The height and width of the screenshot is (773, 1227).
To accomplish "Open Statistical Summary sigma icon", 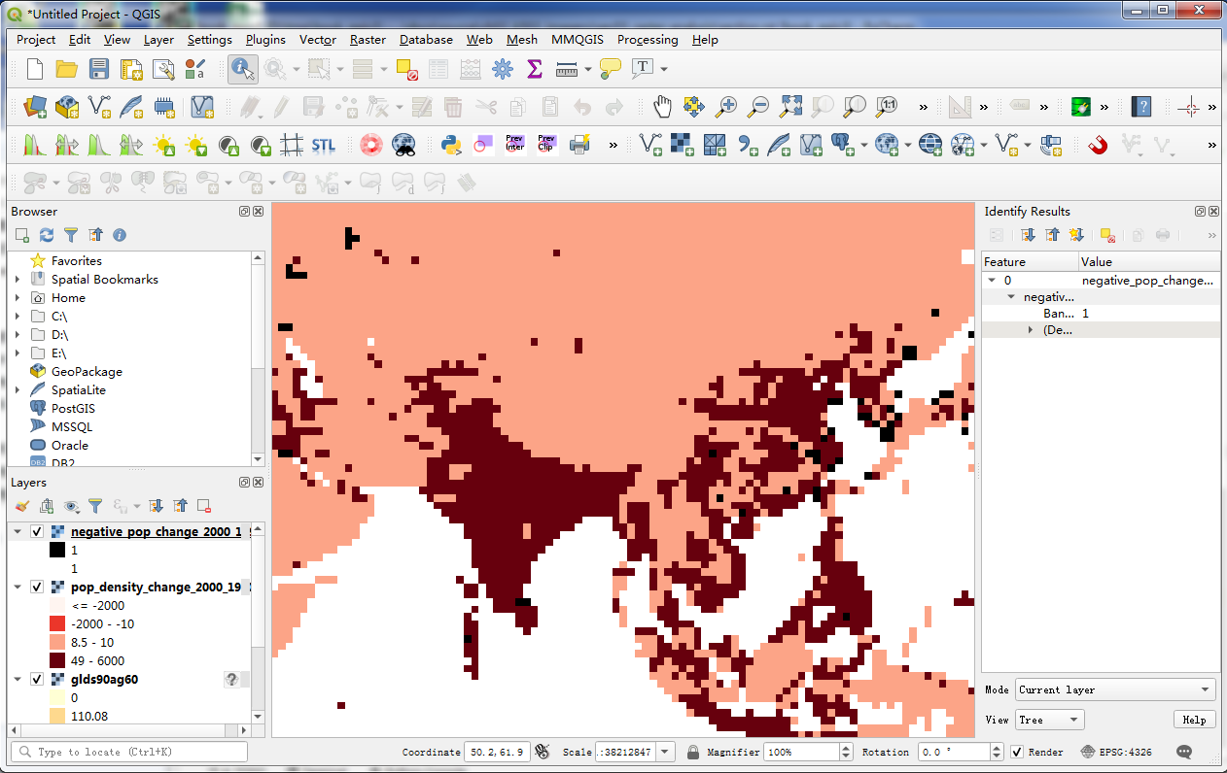I will click(x=535, y=69).
